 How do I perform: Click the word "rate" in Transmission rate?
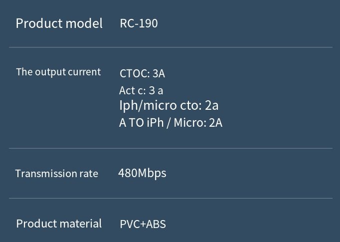88,174
